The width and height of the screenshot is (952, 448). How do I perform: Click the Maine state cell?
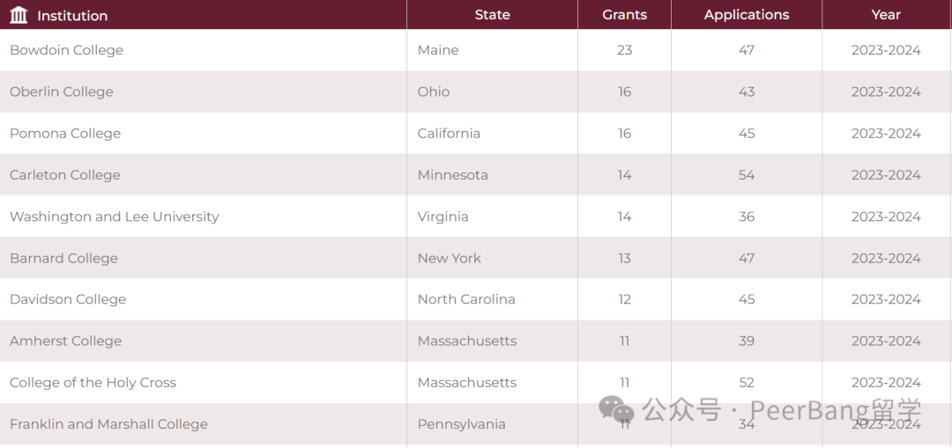coord(438,50)
